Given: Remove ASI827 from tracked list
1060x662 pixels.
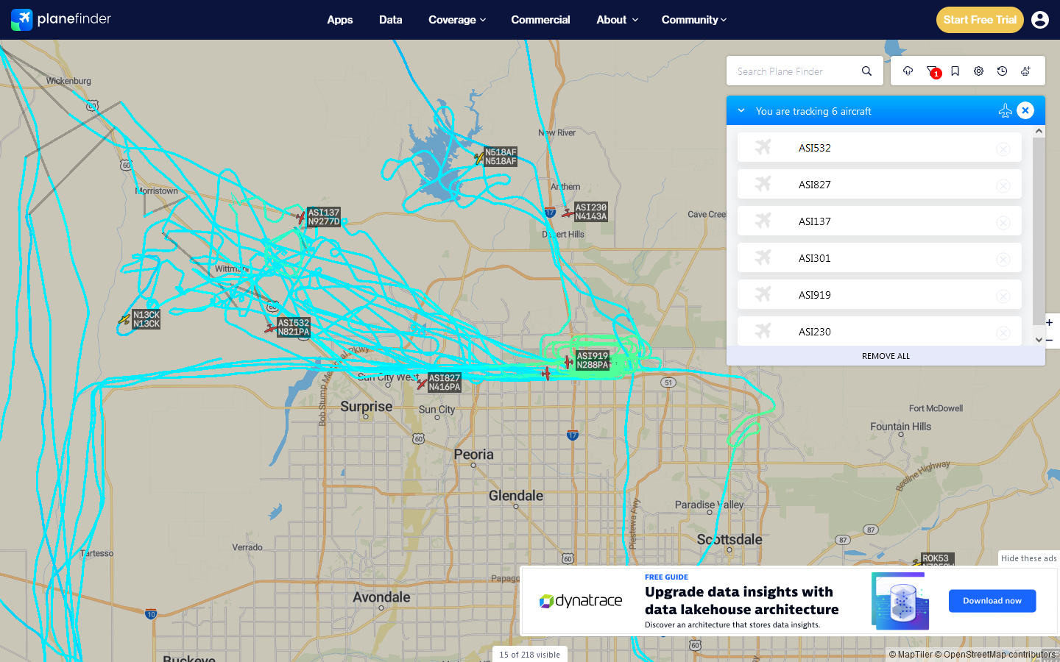Looking at the screenshot, I should (x=1003, y=185).
